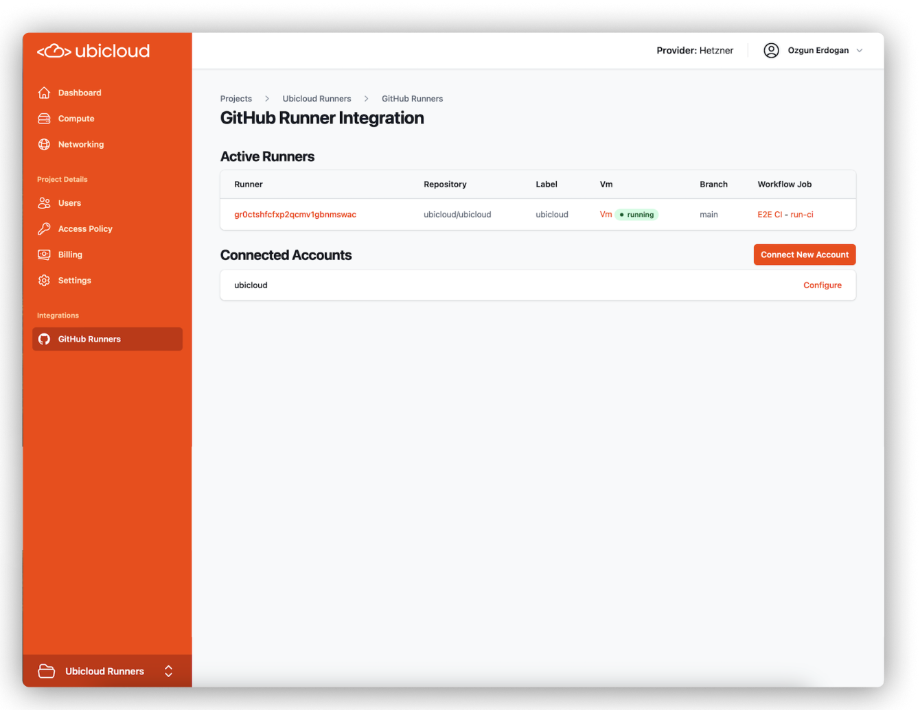Select the GitHub Runners octocat icon
The height and width of the screenshot is (710, 920).
(x=43, y=339)
